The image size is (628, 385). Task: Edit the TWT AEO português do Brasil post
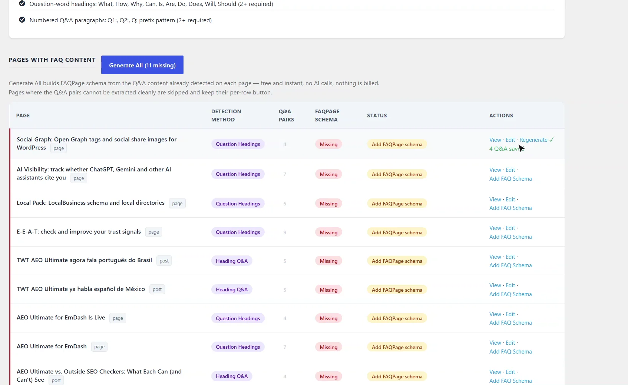click(x=510, y=257)
